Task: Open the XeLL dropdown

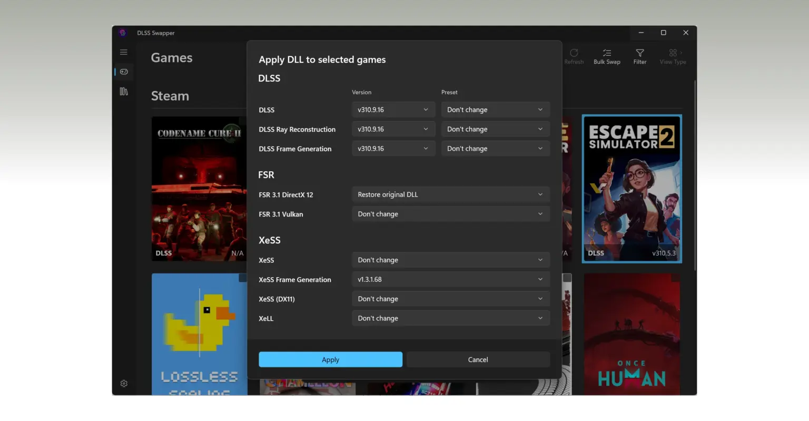Action: (x=451, y=318)
